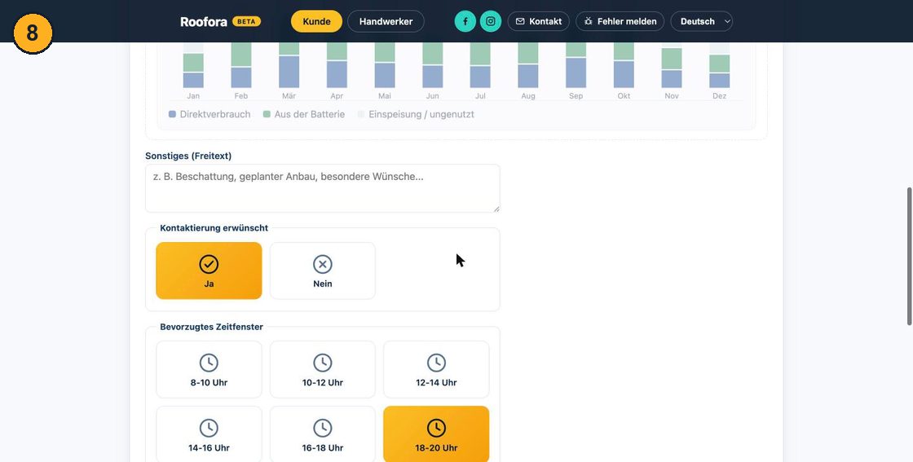Click the Aus der Batterie legend swatch
This screenshot has height=462, width=913.
tap(267, 114)
